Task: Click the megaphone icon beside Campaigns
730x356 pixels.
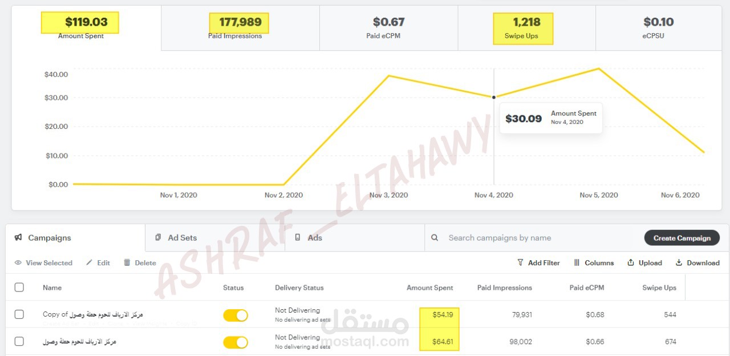Action: click(x=19, y=238)
